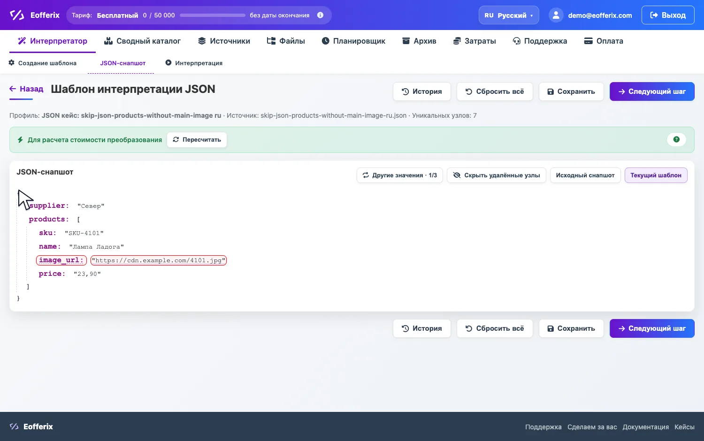The width and height of the screenshot is (704, 441).
Task: Click the bottom Сохранить button
Action: pos(571,328)
